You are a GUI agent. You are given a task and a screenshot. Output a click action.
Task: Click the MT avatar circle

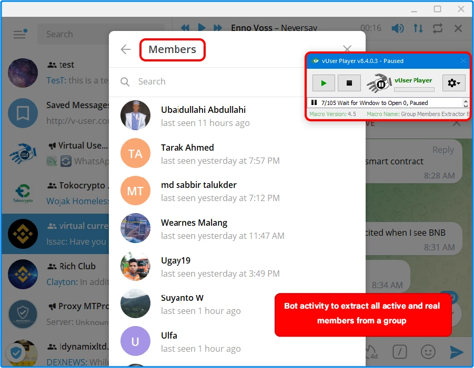pos(135,191)
